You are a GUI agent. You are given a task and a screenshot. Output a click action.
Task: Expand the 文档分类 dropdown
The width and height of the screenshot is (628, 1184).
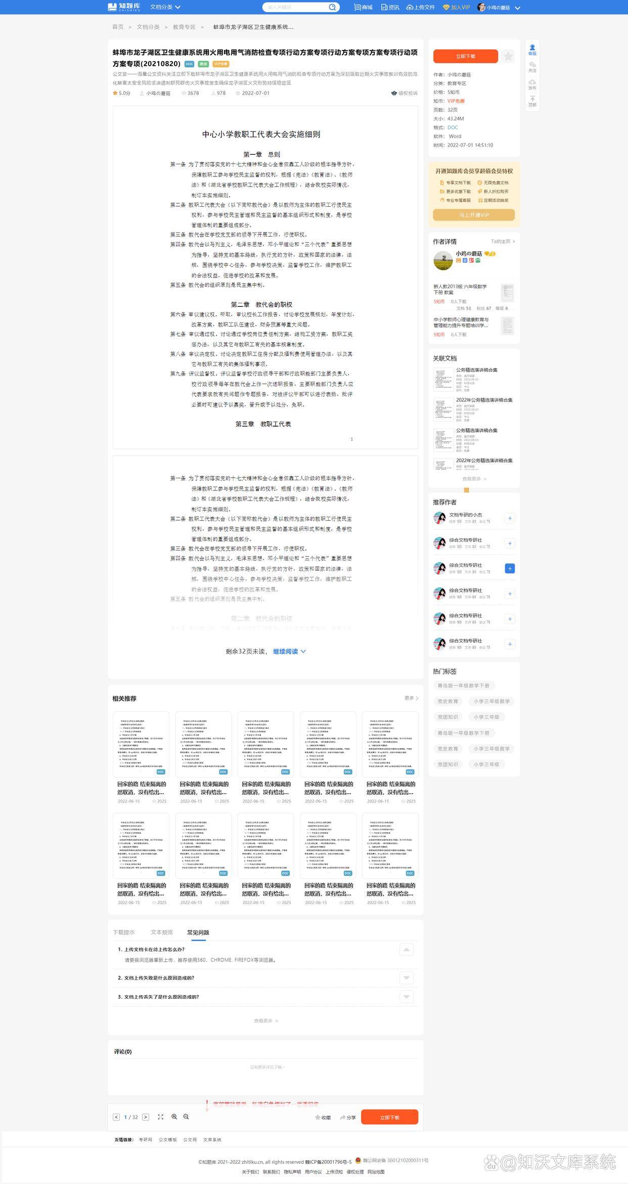tap(165, 7)
